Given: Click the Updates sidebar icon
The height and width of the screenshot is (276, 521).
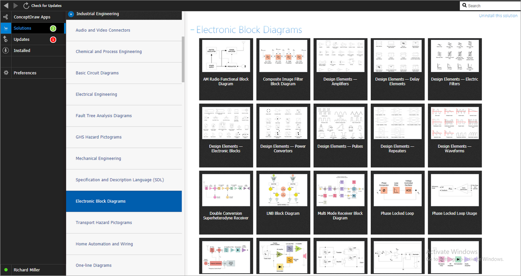Looking at the screenshot, I should coord(6,39).
